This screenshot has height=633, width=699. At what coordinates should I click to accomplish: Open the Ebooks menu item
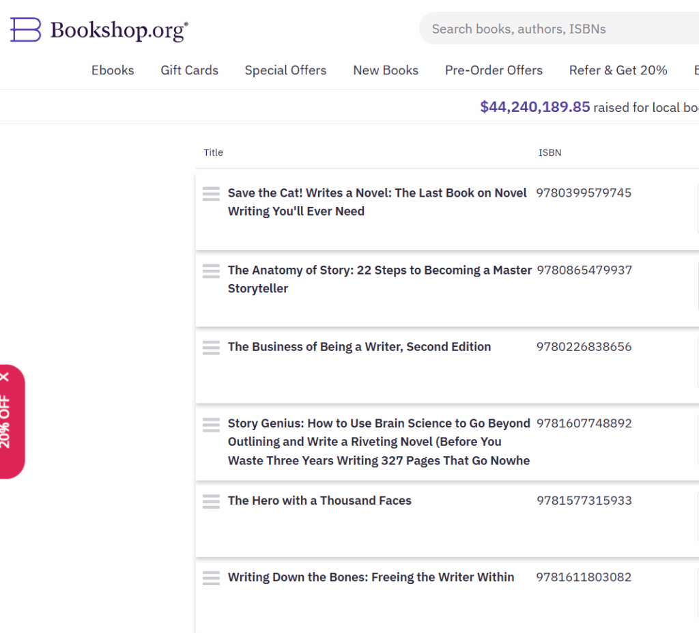tap(113, 70)
